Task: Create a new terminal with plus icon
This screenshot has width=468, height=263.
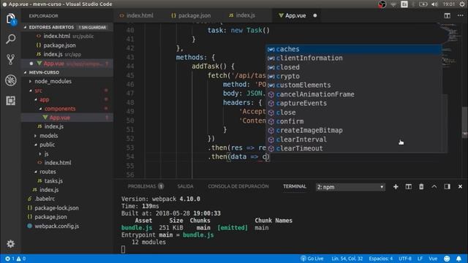Action: (x=396, y=187)
